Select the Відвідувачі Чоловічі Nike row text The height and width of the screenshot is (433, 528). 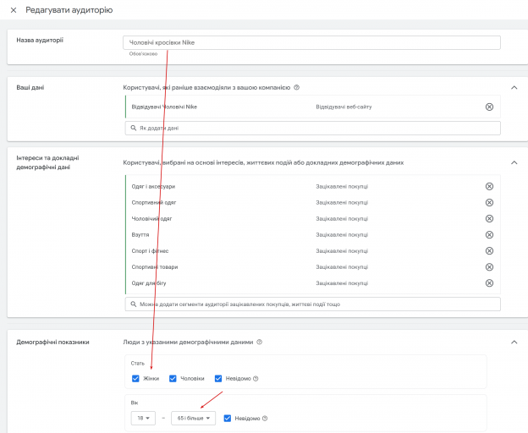164,107
